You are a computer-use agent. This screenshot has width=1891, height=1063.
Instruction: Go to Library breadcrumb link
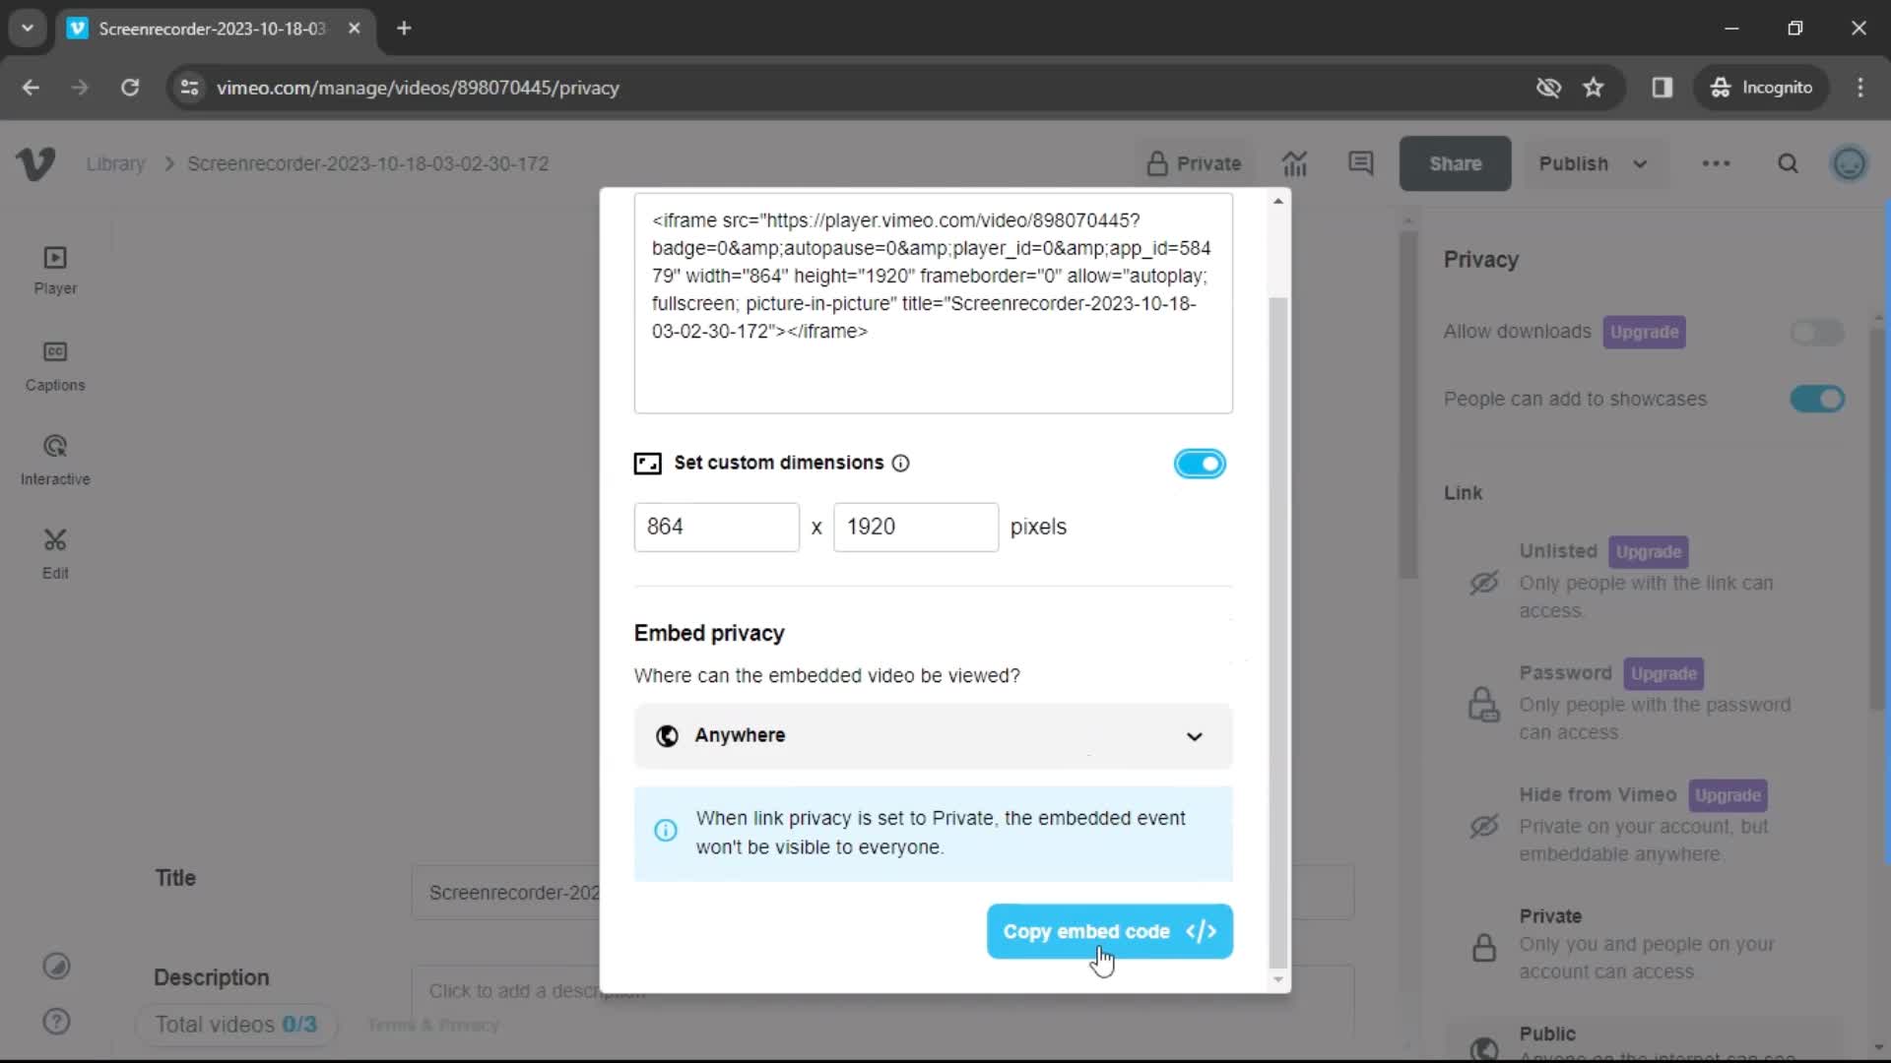(x=115, y=163)
